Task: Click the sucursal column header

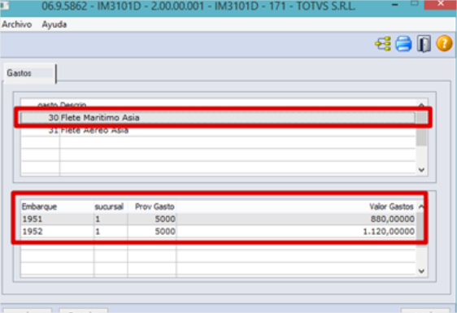Action: 111,206
